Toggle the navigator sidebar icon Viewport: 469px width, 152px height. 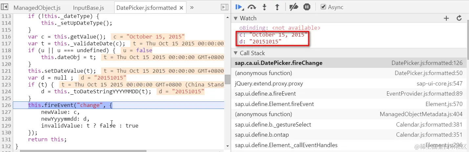coord(5,7)
